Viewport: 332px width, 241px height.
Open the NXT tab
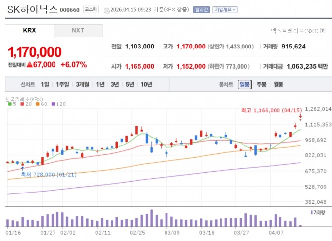[78, 30]
